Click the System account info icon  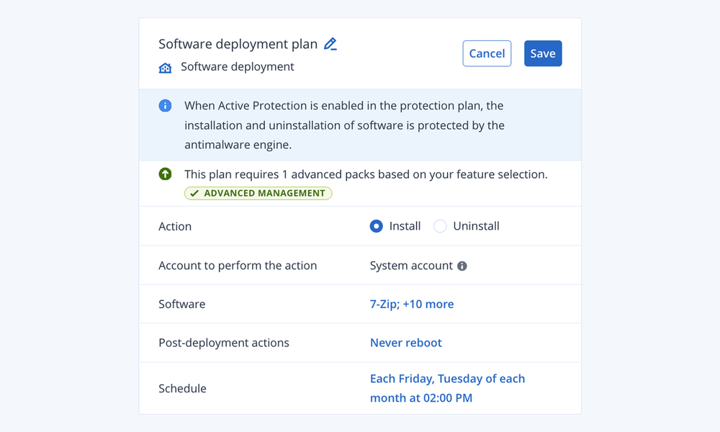click(x=462, y=266)
